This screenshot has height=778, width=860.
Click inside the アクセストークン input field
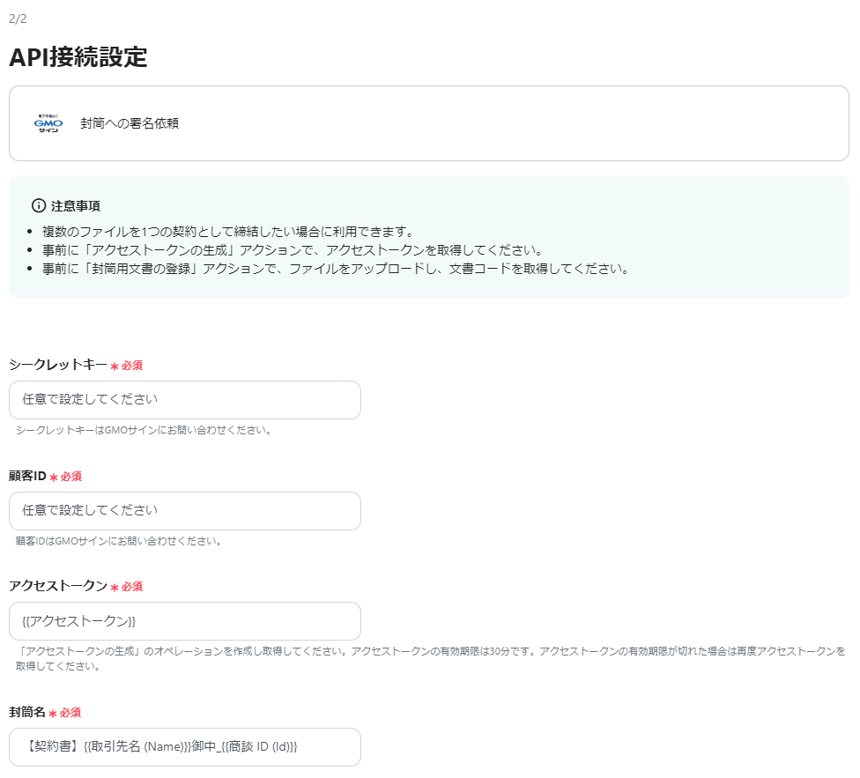pos(184,621)
